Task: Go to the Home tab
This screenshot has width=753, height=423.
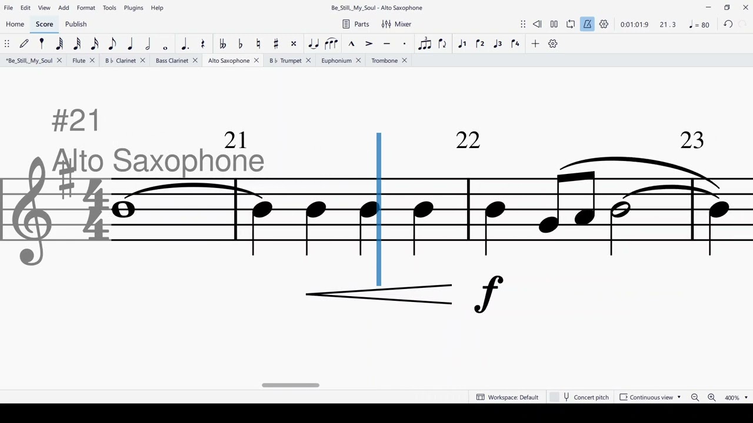Action: click(15, 24)
